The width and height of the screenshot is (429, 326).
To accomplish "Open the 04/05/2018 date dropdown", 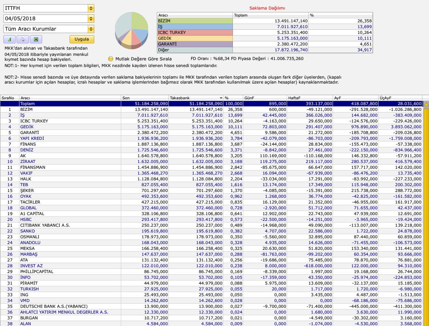I will pyautogui.click(x=91, y=19).
